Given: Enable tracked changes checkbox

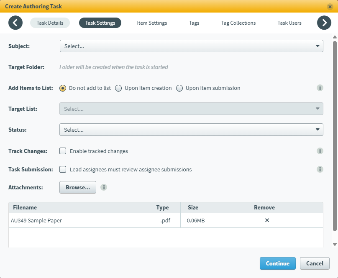Looking at the screenshot, I should (63, 151).
